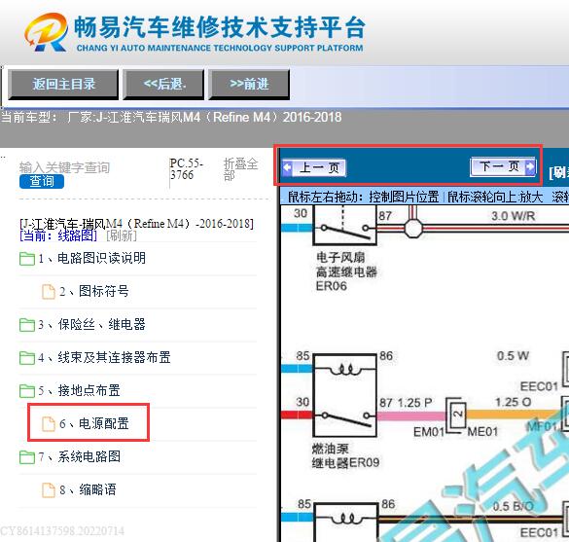Click the folder icon beside 接地点布置

click(27, 391)
